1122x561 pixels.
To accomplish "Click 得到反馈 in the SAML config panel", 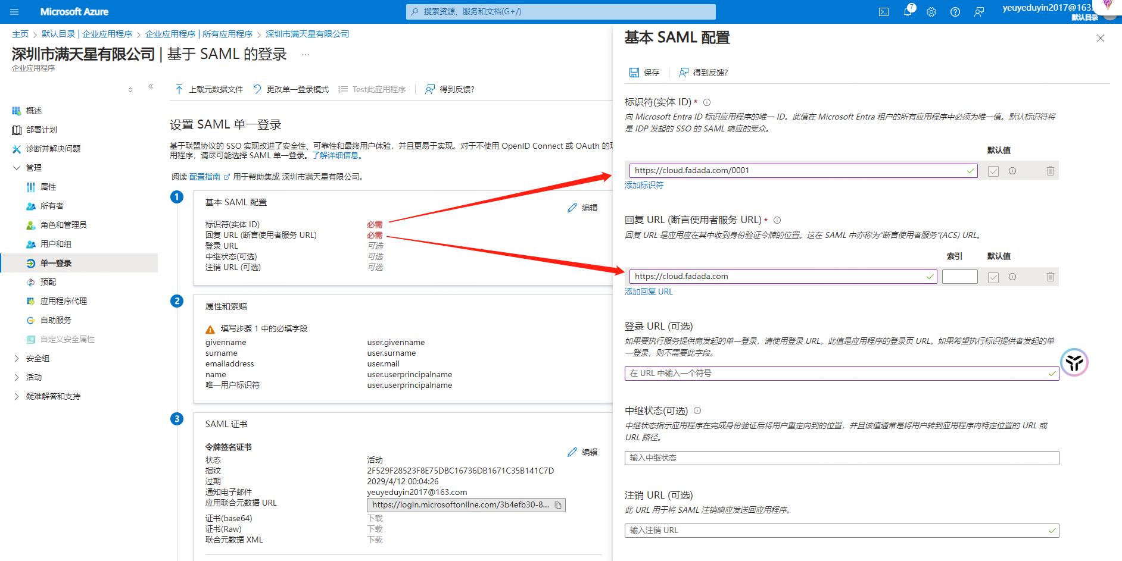I will [703, 73].
